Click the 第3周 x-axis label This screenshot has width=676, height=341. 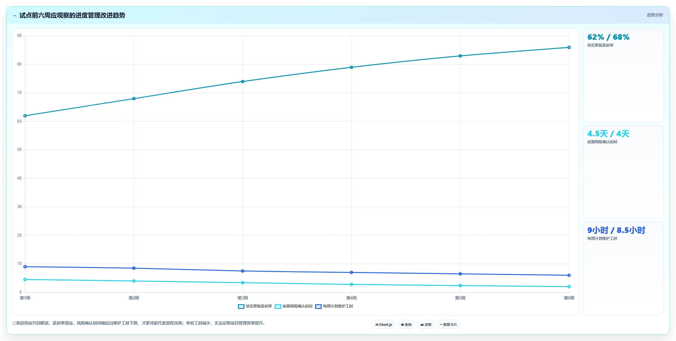(x=243, y=298)
